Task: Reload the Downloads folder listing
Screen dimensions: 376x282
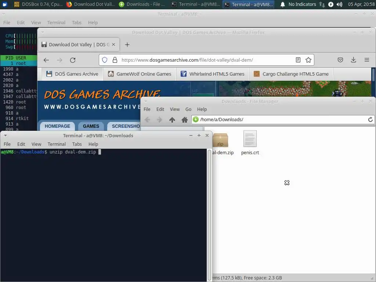Action: (x=370, y=119)
